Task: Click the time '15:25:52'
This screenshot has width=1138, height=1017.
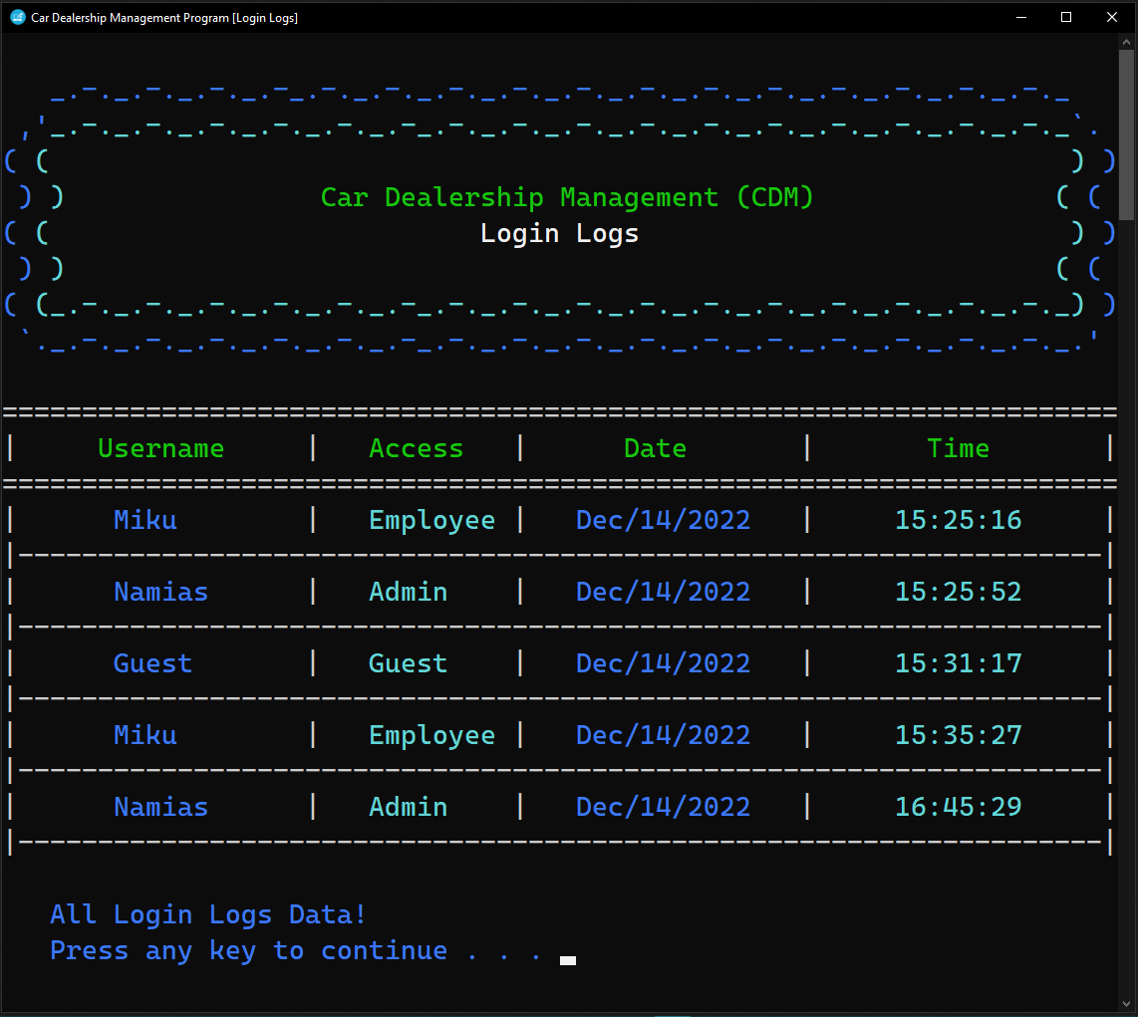Action: pyautogui.click(x=958, y=592)
